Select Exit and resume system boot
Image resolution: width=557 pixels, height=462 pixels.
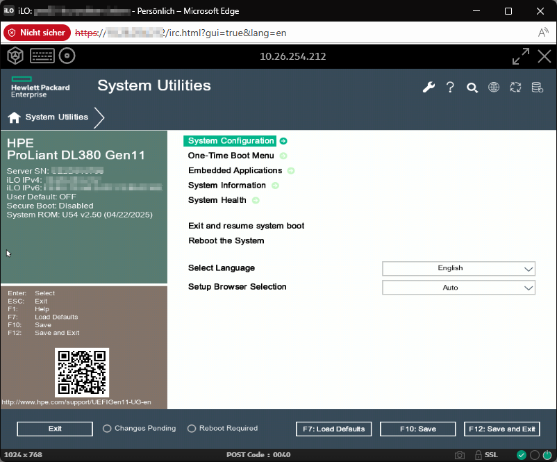(x=246, y=226)
